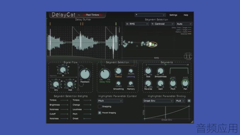The image size is (240, 135).
Task: Click the Red Timbre logo
Action: pos(92,15)
